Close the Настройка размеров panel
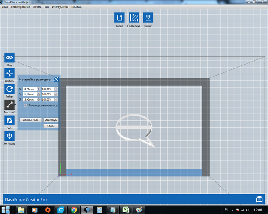268x214 pixels. click(56, 79)
